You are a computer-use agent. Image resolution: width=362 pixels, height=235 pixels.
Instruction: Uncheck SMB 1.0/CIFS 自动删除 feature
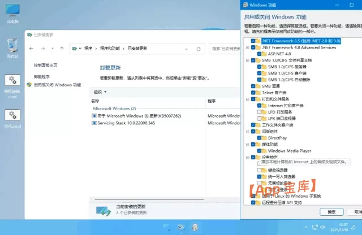pos(259,80)
